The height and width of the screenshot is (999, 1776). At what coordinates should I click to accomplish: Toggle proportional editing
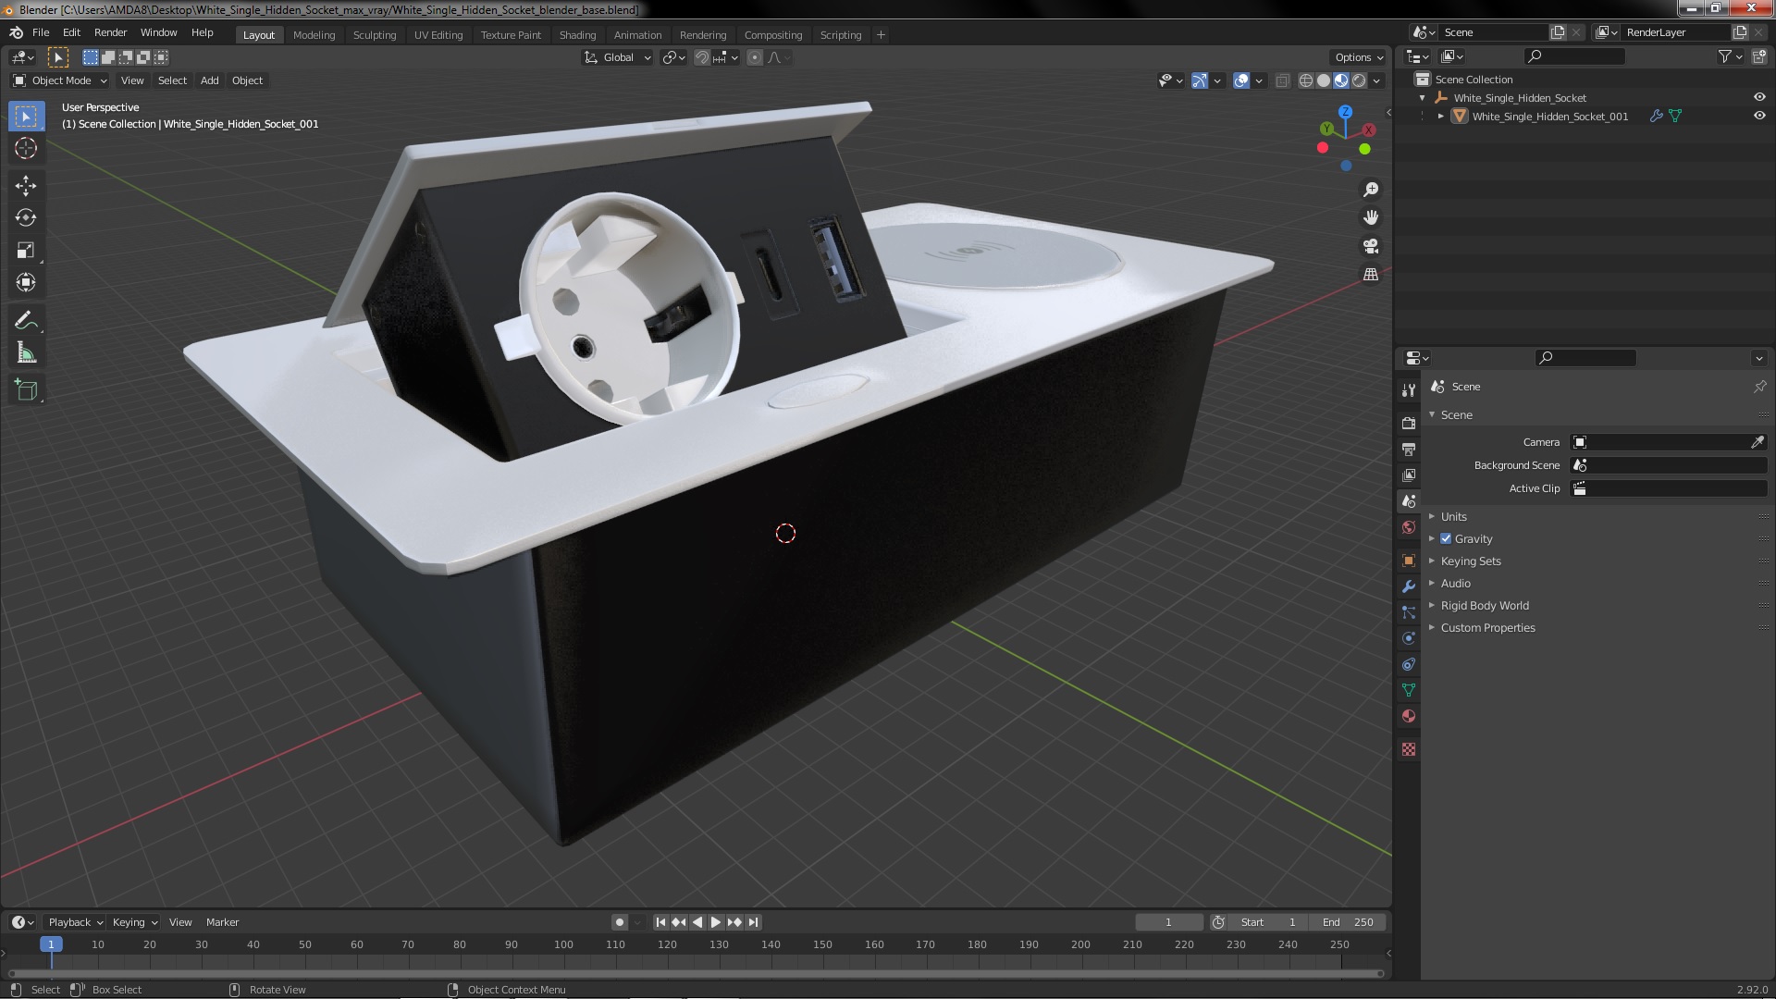pyautogui.click(x=755, y=57)
